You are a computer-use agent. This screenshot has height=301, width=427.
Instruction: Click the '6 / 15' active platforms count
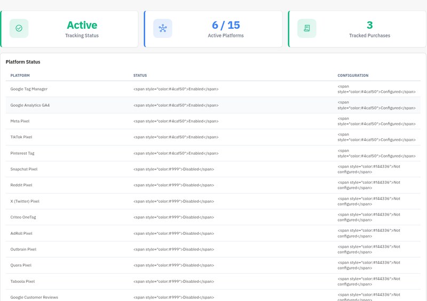[226, 25]
